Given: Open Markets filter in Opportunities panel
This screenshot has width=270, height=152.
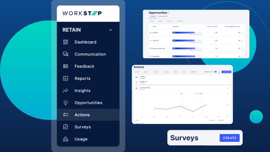Looking at the screenshot, I should [x=161, y=21].
